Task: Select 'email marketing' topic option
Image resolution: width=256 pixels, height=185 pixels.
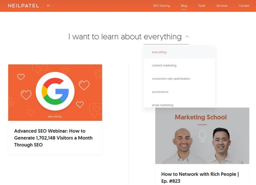Action: [162, 105]
